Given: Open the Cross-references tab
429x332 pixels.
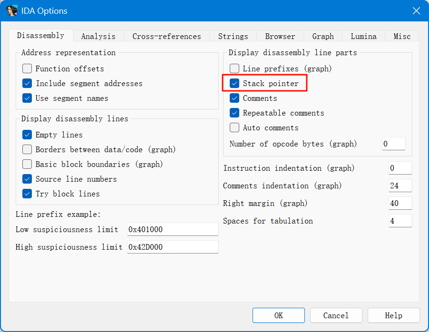Looking at the screenshot, I should (166, 37).
